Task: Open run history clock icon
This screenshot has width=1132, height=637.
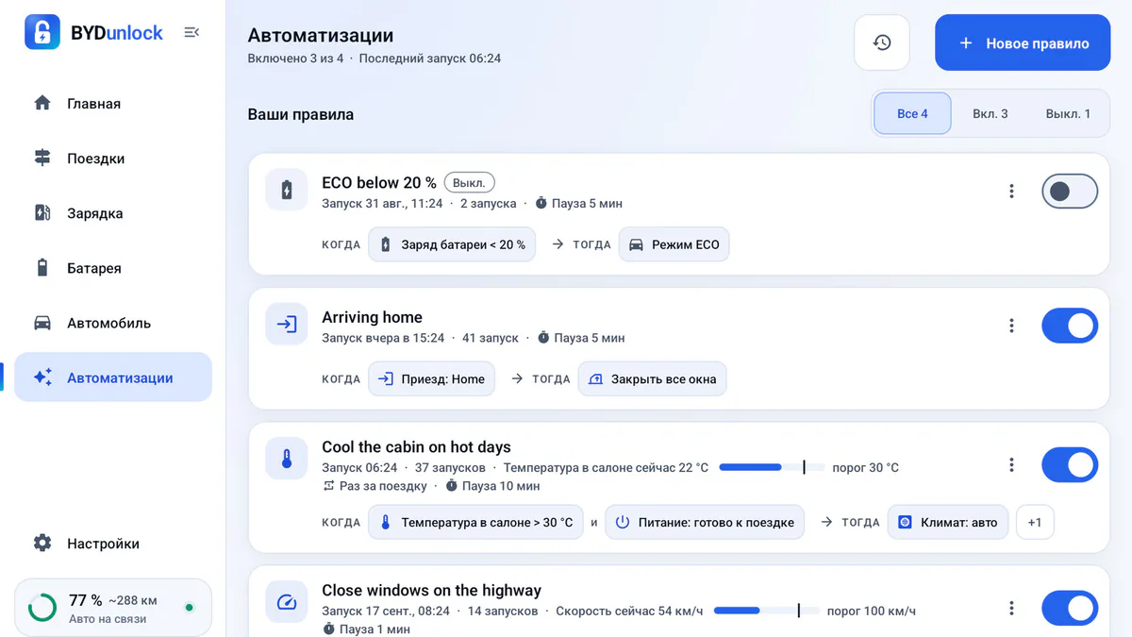Action: [x=882, y=42]
